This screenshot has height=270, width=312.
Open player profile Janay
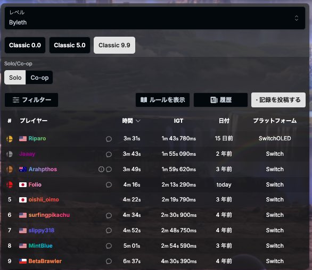27,154
